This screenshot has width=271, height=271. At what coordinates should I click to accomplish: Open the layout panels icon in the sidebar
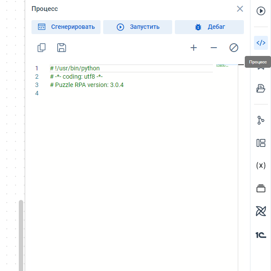click(261, 143)
